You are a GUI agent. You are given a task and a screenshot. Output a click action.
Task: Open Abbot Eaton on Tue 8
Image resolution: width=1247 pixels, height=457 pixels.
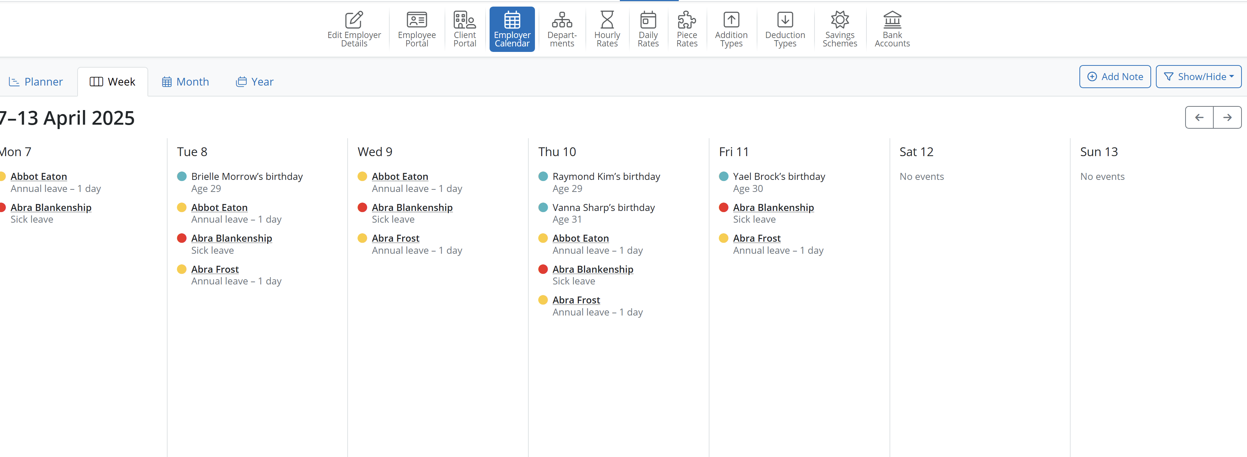click(x=219, y=207)
